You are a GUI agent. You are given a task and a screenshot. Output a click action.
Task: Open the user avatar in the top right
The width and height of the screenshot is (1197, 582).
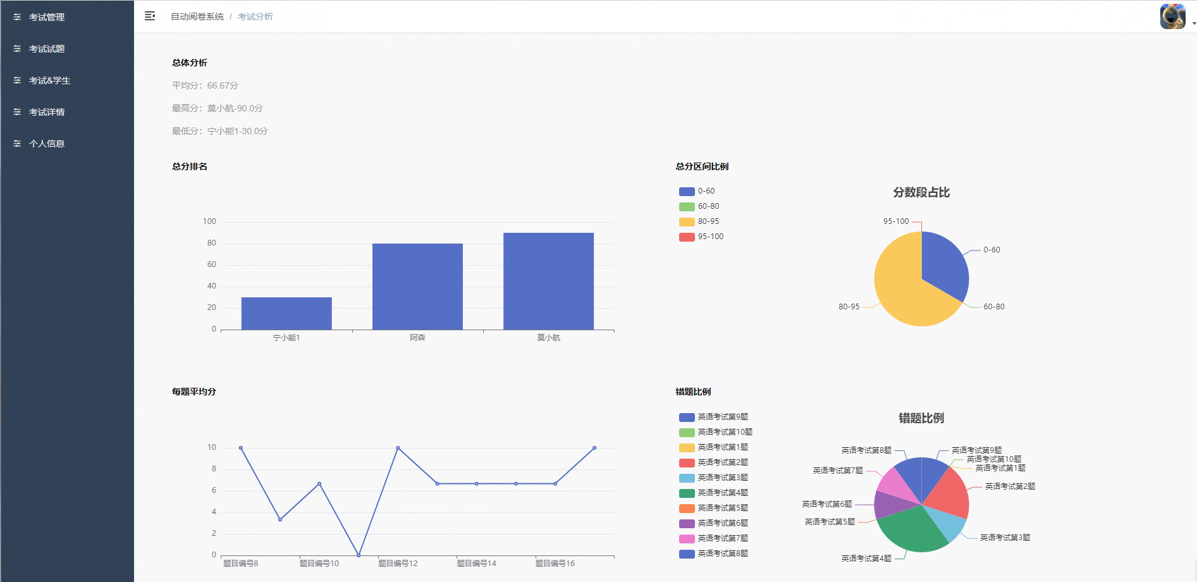(1172, 16)
